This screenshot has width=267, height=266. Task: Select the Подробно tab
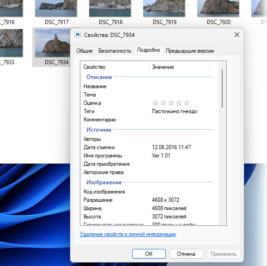click(149, 50)
